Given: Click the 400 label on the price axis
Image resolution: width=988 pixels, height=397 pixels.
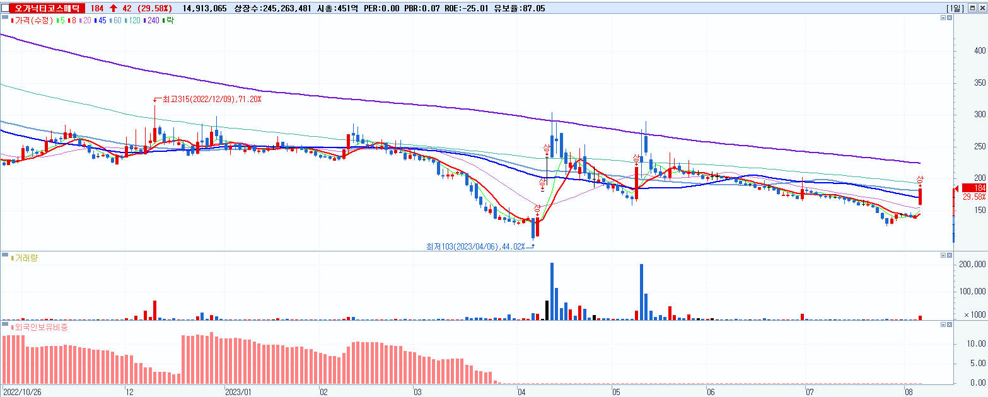Looking at the screenshot, I should pos(980,50).
